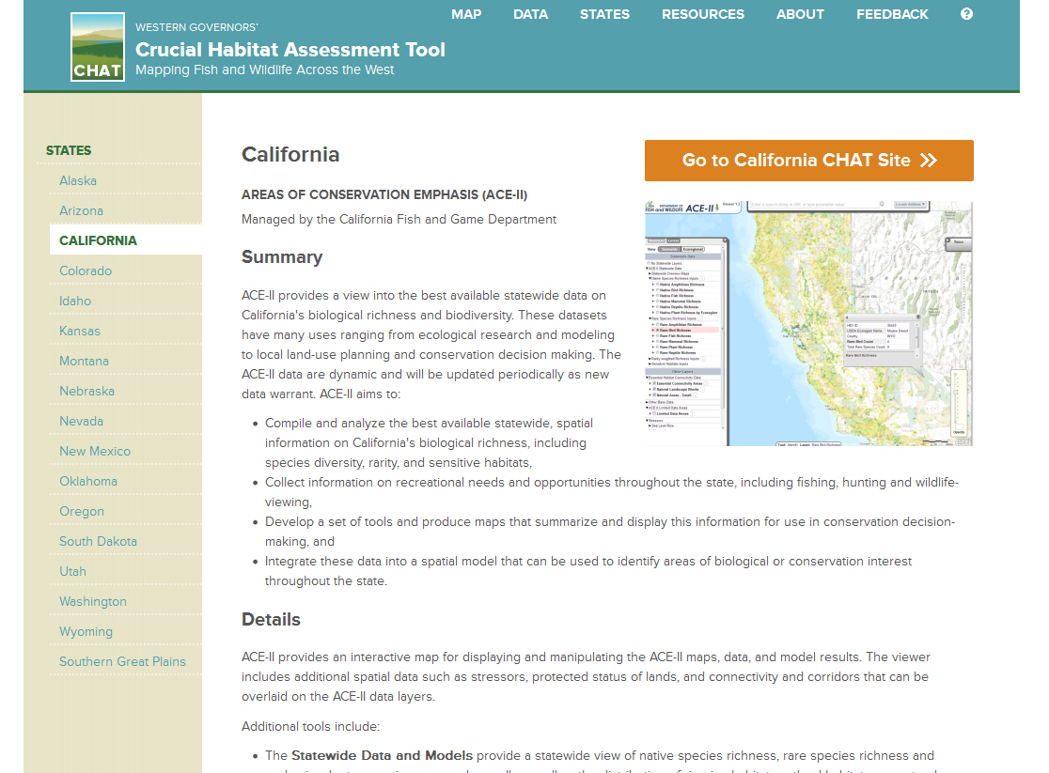Click AREAS OF CONSERVATION EMPHASIS (ACE-II) text
The width and height of the screenshot is (1049, 773).
[x=384, y=194]
